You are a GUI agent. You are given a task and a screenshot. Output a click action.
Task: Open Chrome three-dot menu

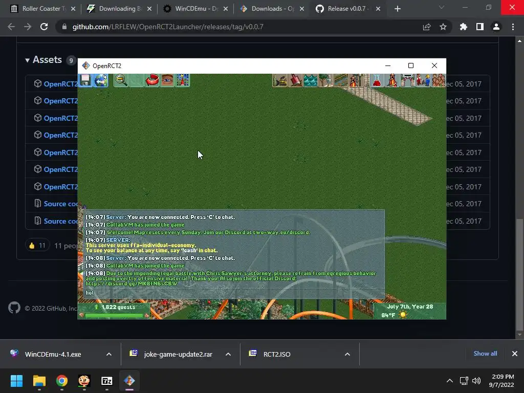(x=513, y=27)
